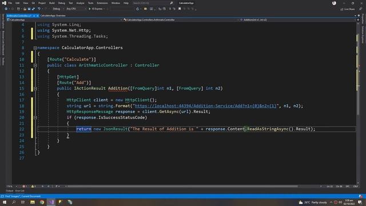Click the warning count indicator

33,187
